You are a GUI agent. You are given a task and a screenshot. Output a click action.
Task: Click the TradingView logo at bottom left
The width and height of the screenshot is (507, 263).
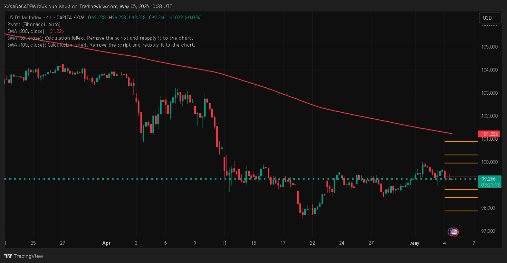click(24, 256)
